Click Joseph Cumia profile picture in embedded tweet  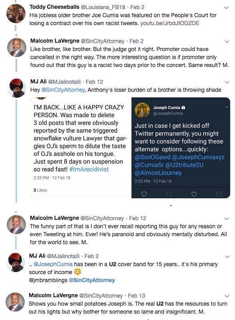(x=142, y=110)
